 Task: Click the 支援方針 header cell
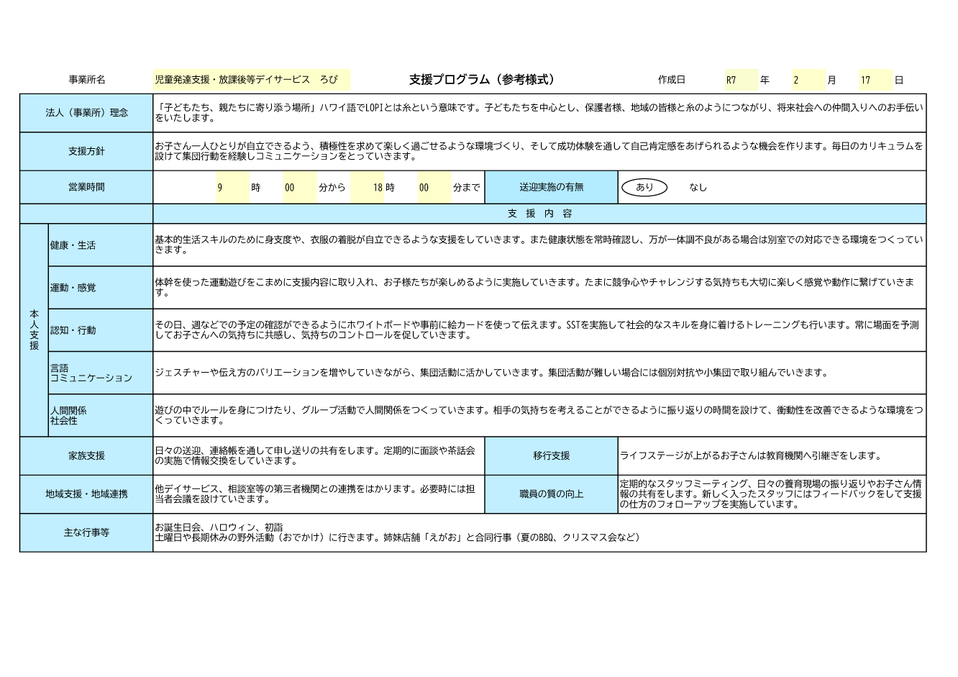86,152
